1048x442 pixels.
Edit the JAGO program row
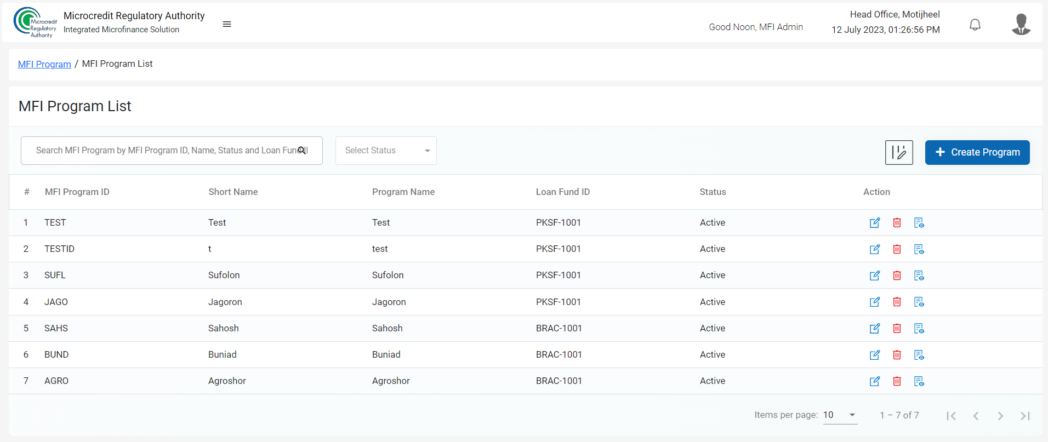[x=875, y=302]
